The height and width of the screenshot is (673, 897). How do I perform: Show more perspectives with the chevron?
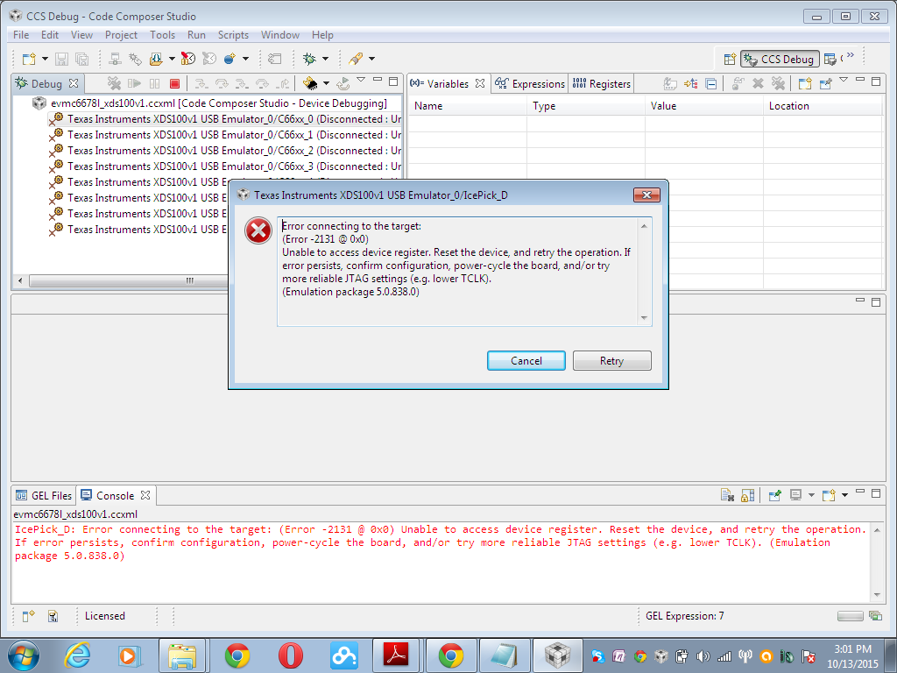[x=851, y=55]
